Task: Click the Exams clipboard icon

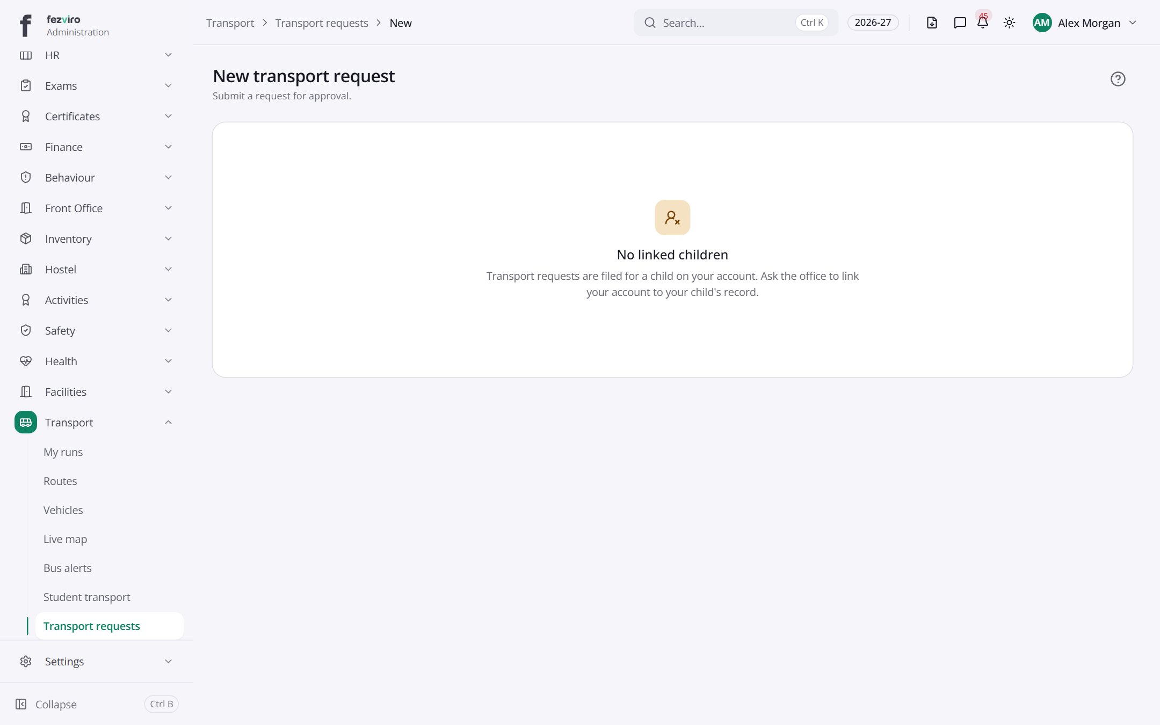Action: point(26,85)
